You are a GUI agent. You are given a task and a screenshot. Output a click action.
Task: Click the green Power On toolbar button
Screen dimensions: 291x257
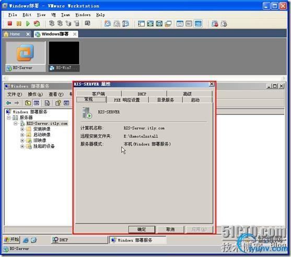click(x=28, y=24)
